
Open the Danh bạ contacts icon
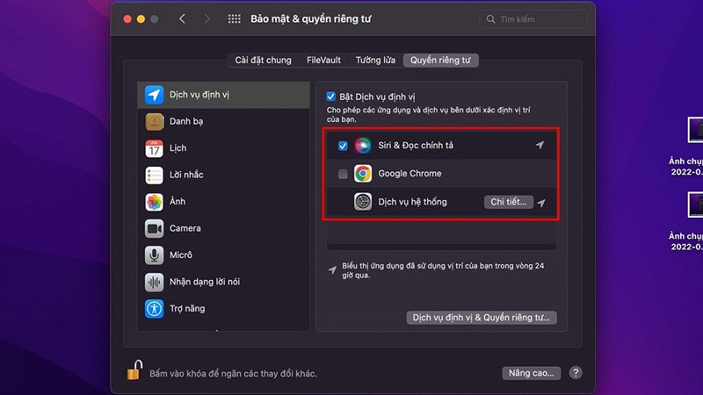pos(154,121)
